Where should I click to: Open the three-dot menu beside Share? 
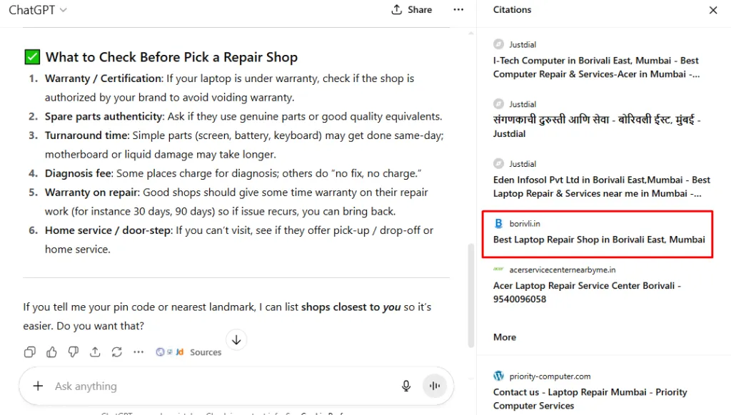[458, 10]
